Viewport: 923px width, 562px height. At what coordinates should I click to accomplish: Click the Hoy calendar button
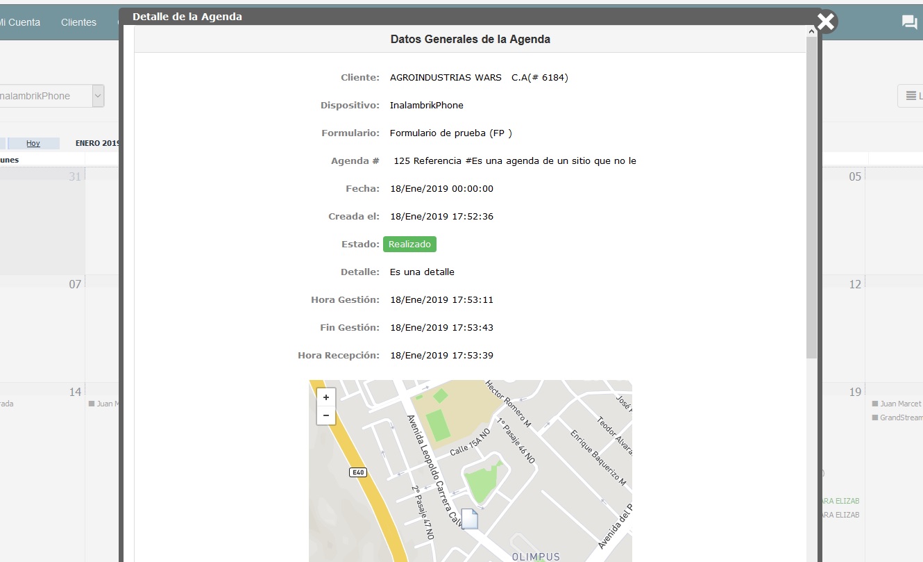point(33,143)
